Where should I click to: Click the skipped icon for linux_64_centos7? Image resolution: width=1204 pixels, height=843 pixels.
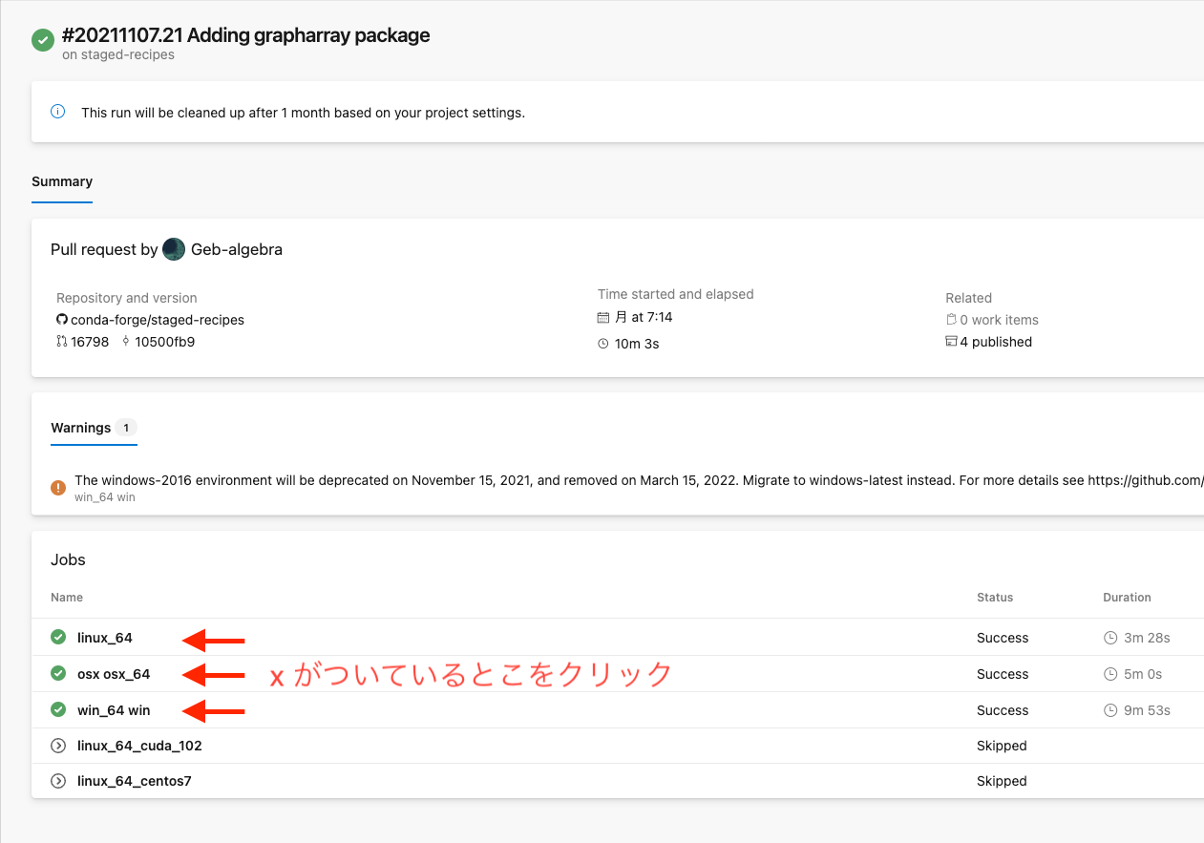58,781
